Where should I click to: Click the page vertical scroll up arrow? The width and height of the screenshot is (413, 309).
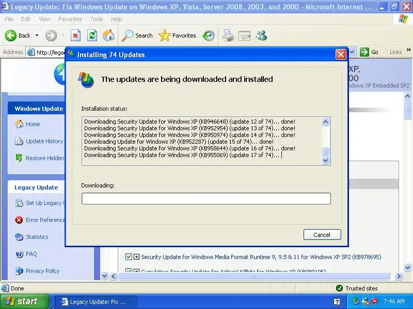pyautogui.click(x=407, y=96)
